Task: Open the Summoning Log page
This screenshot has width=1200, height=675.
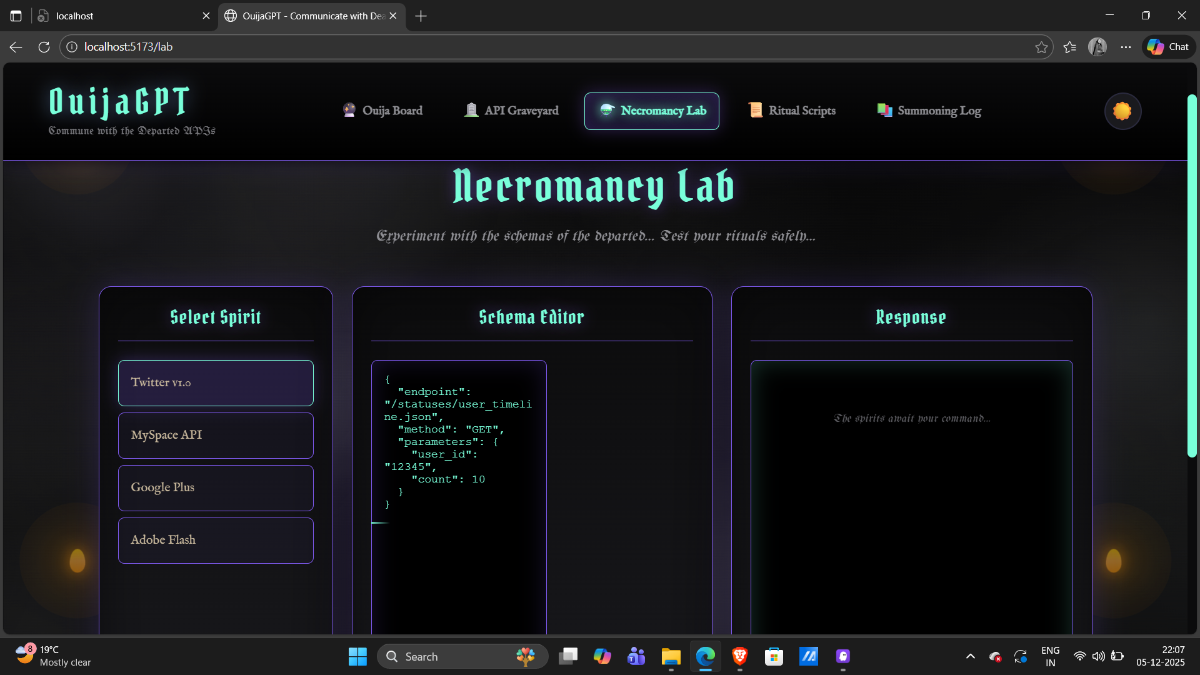Action: coord(929,111)
